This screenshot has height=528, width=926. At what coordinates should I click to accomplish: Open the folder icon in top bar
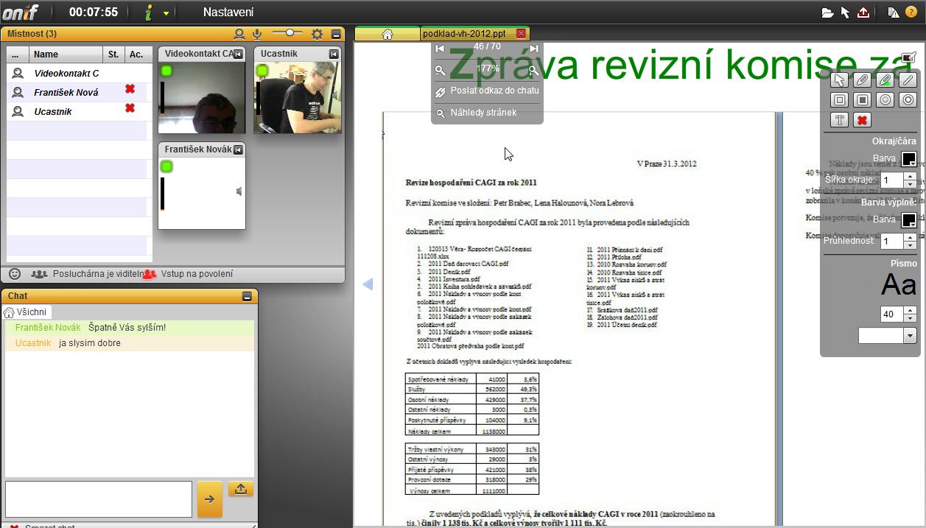click(827, 12)
